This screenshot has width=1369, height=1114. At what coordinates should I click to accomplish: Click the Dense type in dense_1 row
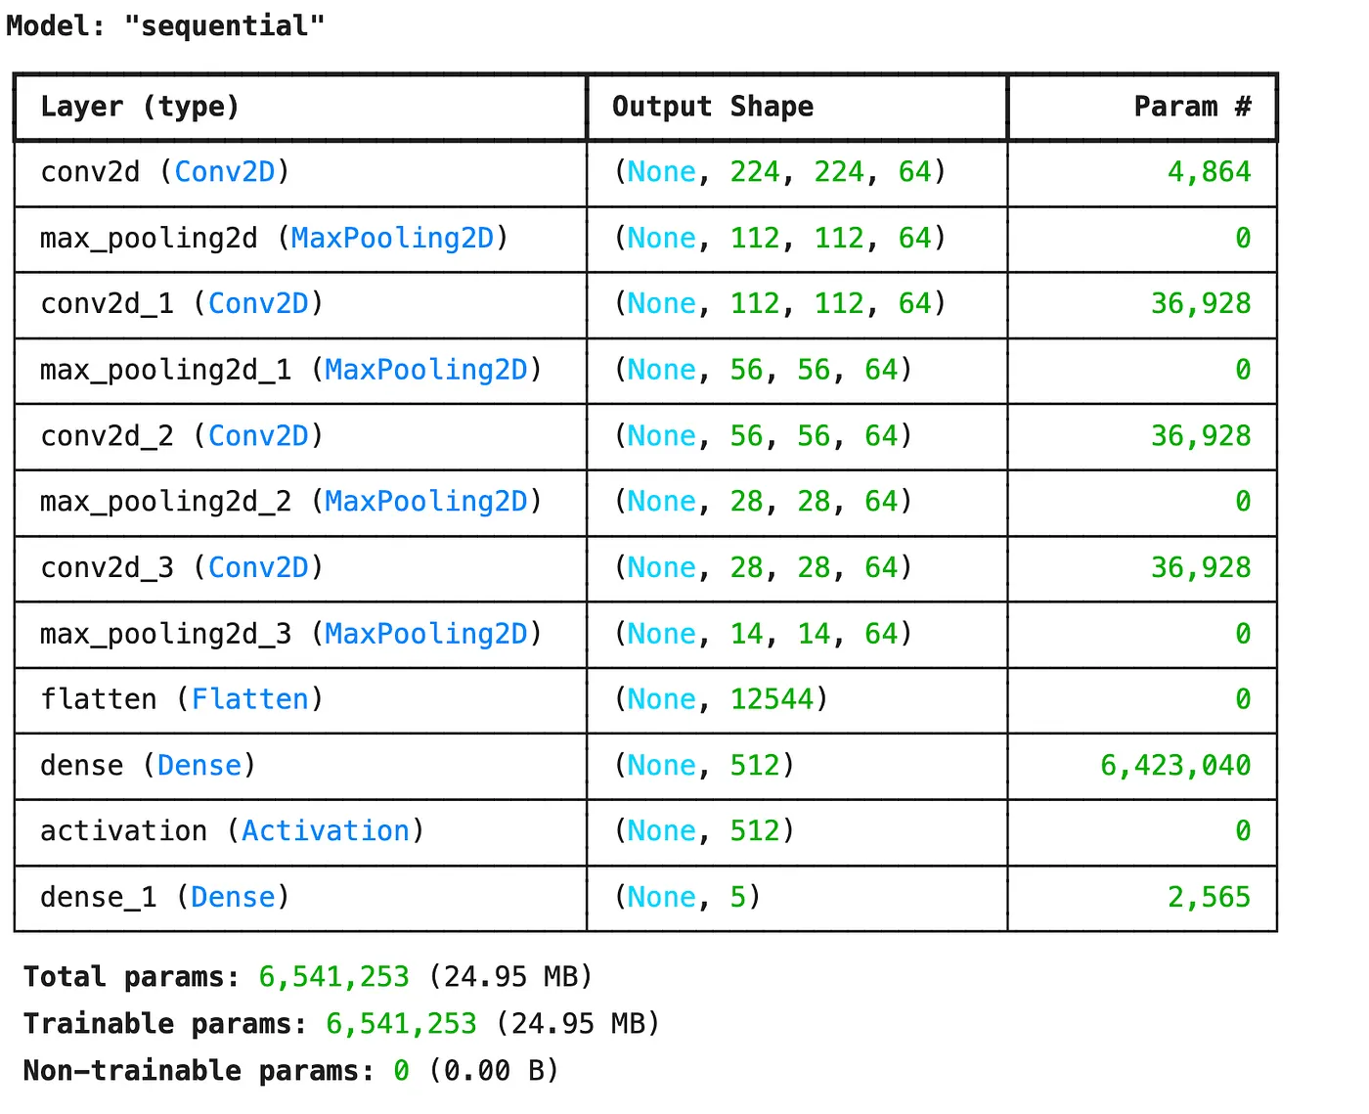(233, 897)
